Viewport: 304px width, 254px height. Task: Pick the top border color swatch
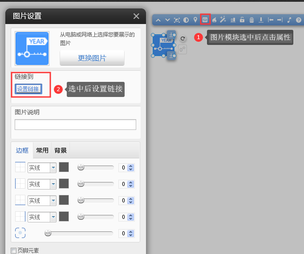point(64,167)
